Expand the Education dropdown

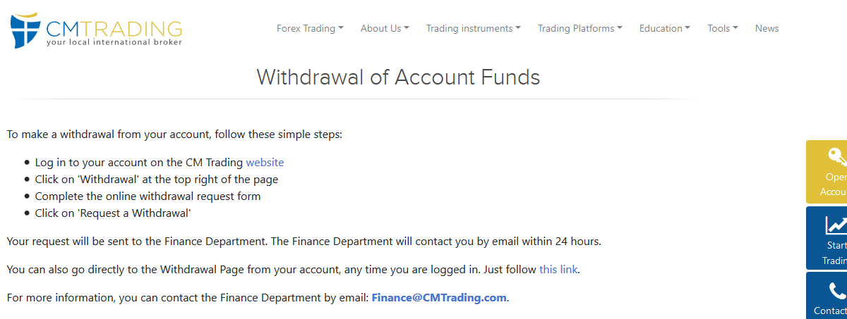665,29
